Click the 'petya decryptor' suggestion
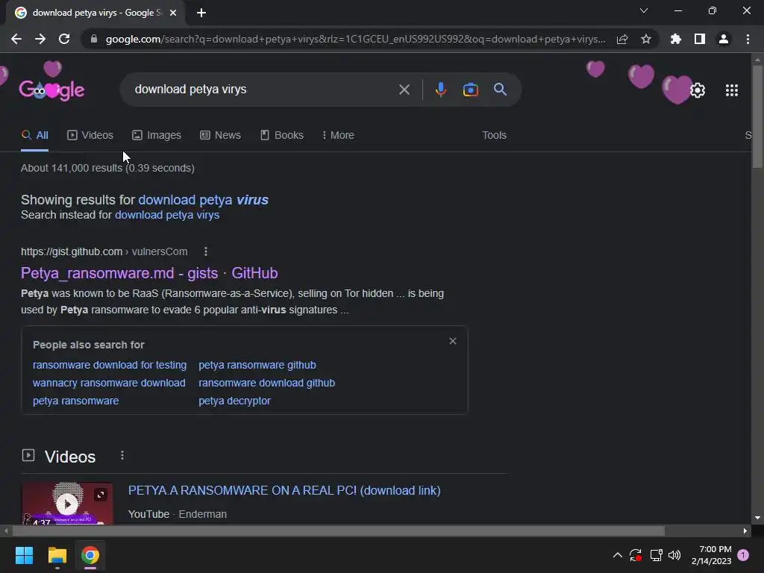Viewport: 764px width, 573px height. click(234, 401)
